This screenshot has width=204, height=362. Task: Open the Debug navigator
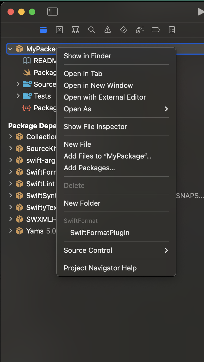140,30
